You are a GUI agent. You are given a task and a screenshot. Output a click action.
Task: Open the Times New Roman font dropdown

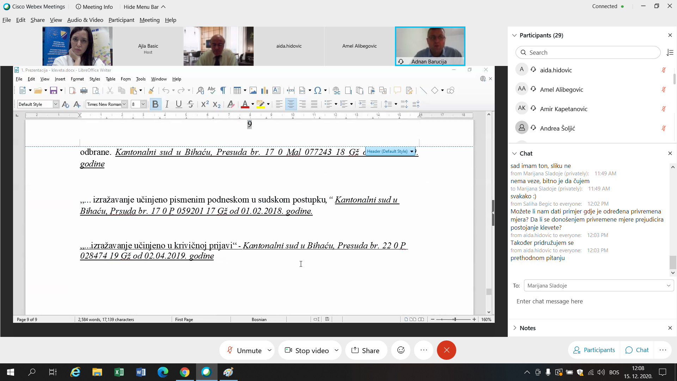point(124,104)
